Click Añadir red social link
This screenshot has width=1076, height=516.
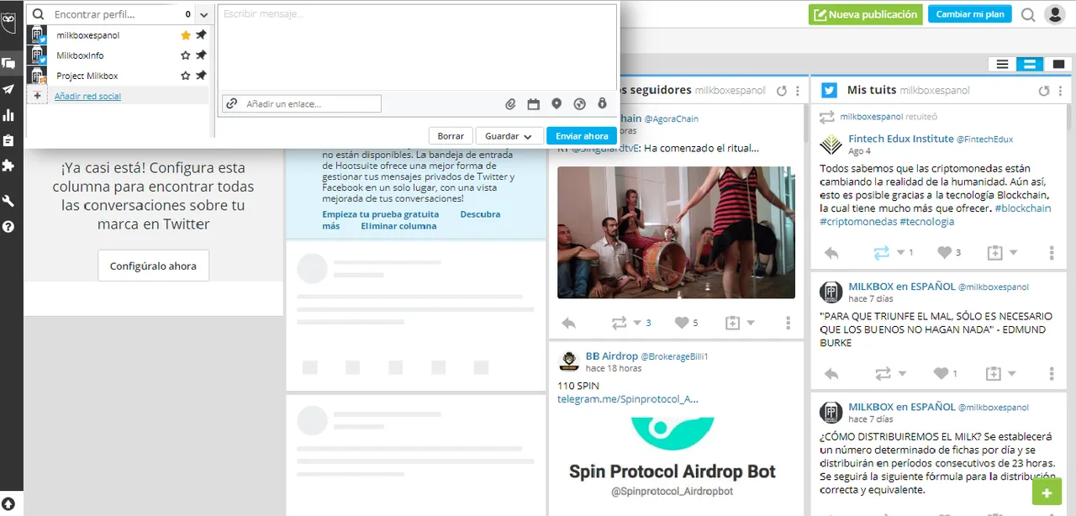click(x=87, y=97)
